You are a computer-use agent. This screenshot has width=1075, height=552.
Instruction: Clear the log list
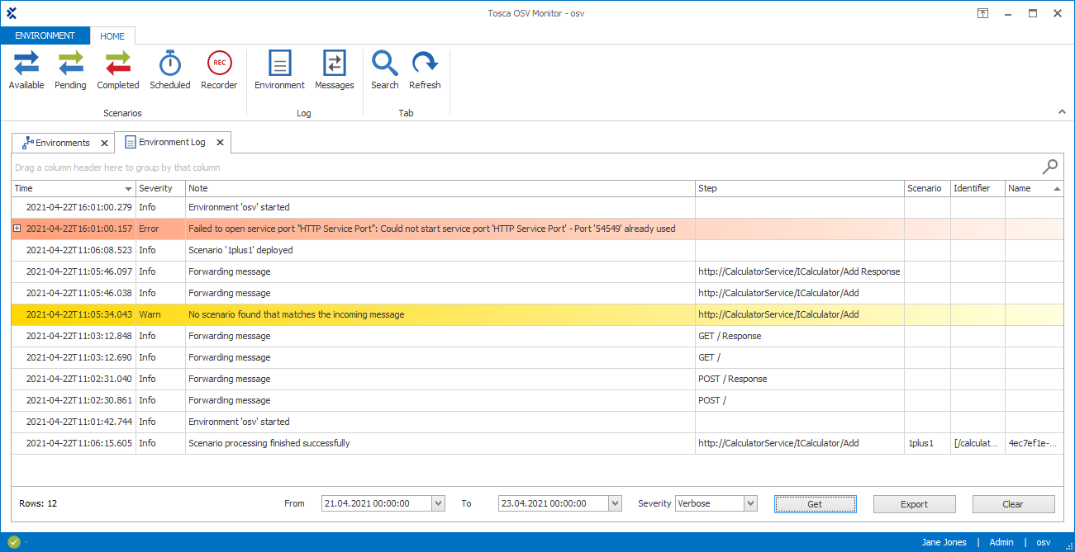click(1013, 504)
